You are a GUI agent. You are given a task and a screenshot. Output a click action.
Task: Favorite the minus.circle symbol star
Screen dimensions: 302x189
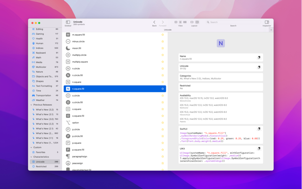pyautogui.click(x=163, y=41)
